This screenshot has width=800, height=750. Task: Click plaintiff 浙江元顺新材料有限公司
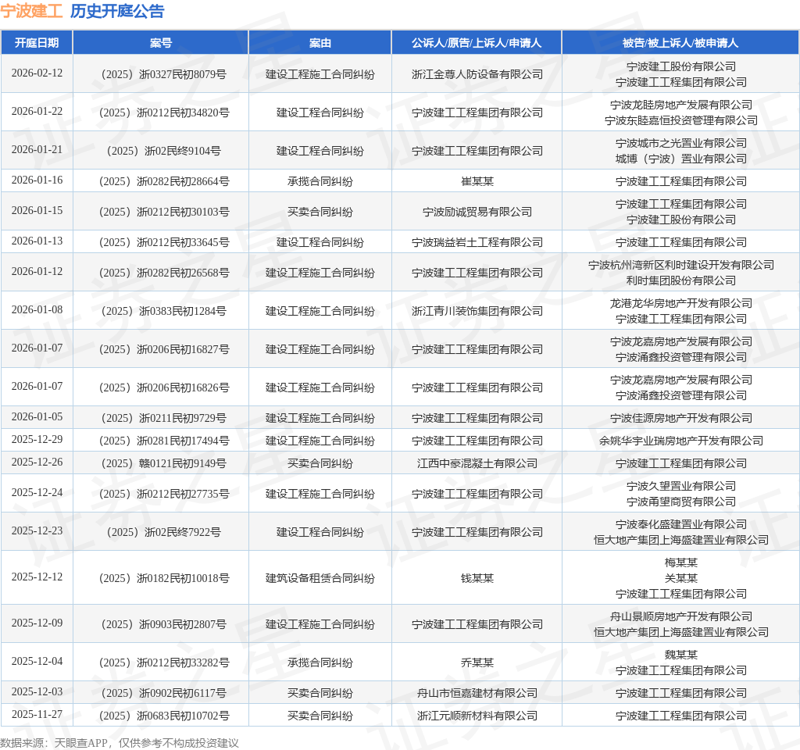[477, 716]
